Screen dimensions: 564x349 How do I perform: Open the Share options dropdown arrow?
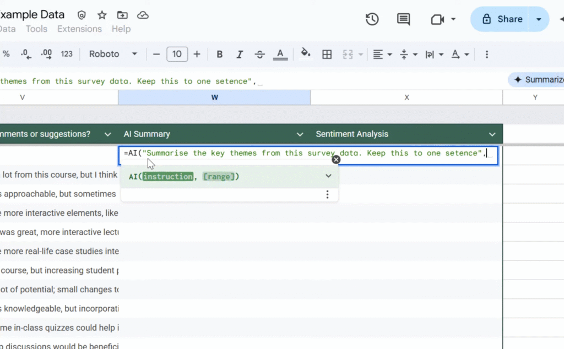tap(539, 19)
